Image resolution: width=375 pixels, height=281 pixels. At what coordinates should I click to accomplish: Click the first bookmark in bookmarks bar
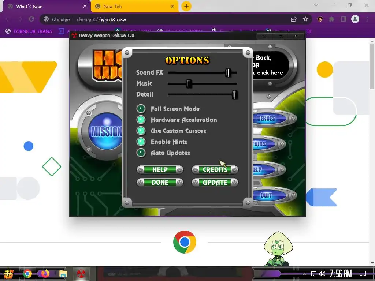pyautogui.click(x=29, y=31)
